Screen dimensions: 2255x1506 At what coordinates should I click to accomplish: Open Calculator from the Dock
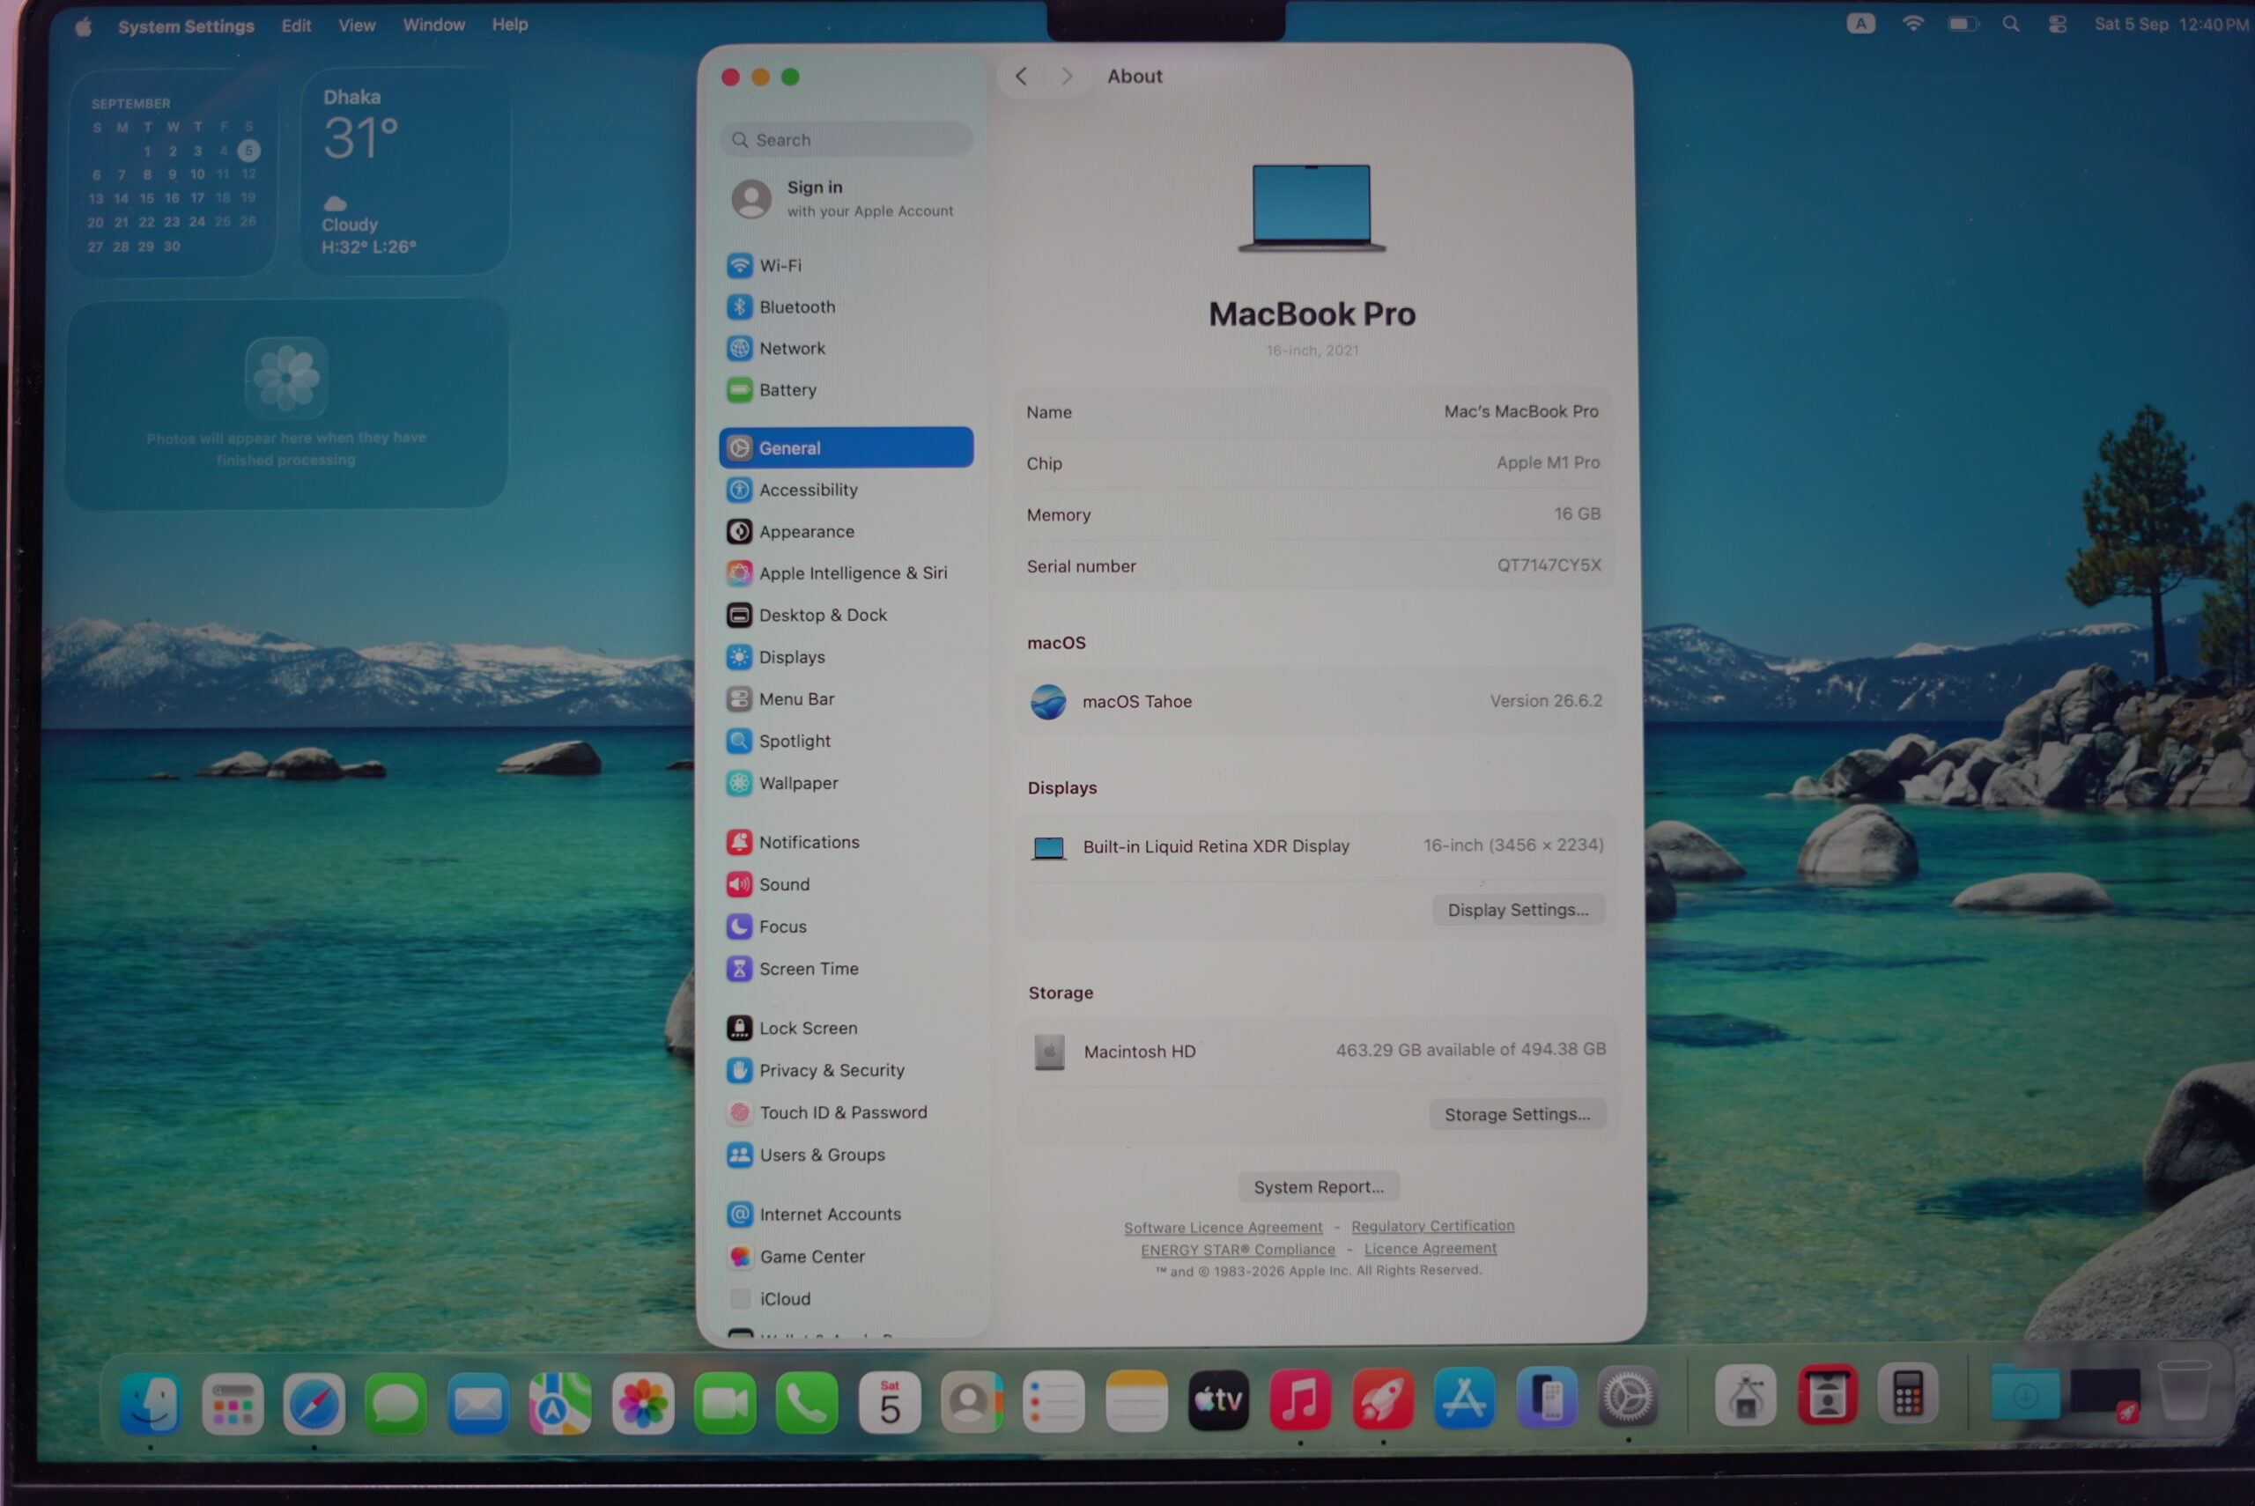click(1908, 1393)
